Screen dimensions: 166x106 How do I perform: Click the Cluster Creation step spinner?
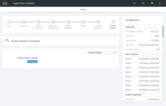point(113,22)
